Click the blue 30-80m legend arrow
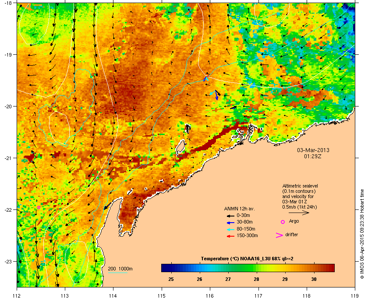 pos(230,222)
